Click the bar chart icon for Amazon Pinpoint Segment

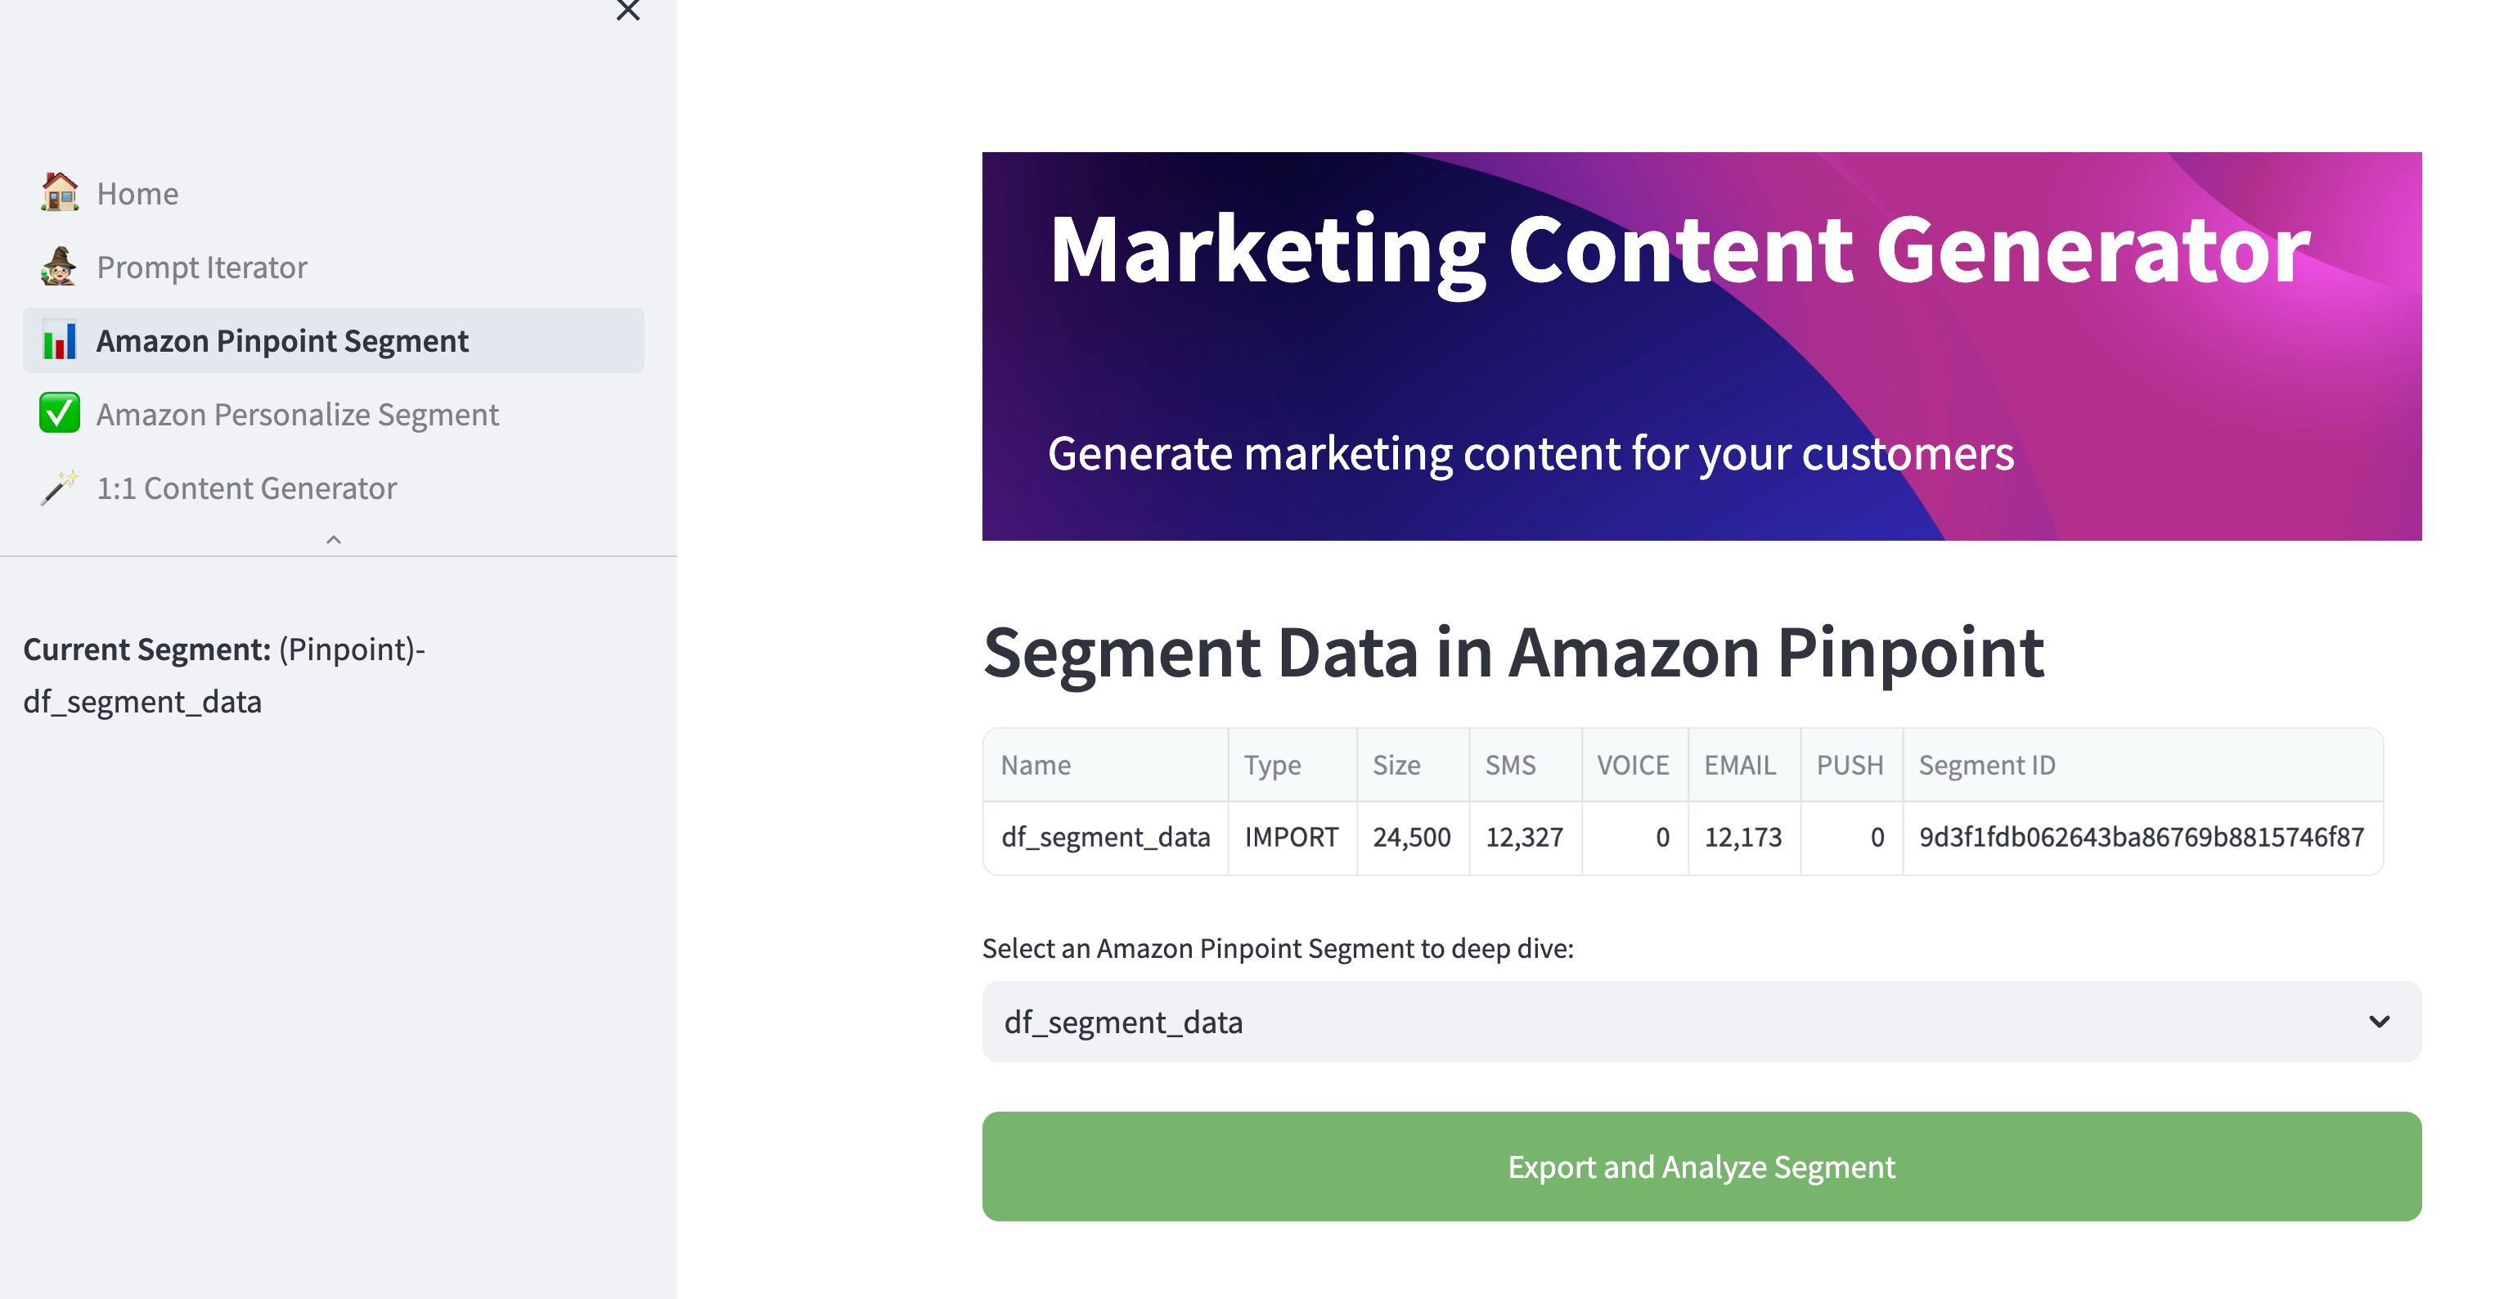point(61,340)
